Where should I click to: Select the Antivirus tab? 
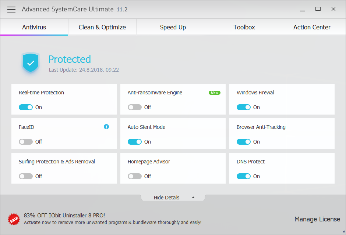coord(34,27)
